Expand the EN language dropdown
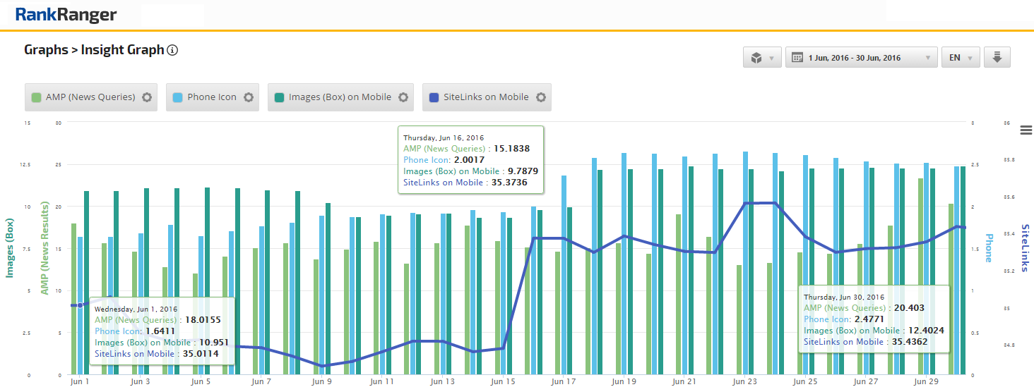This screenshot has height=387, width=1034. 960,58
